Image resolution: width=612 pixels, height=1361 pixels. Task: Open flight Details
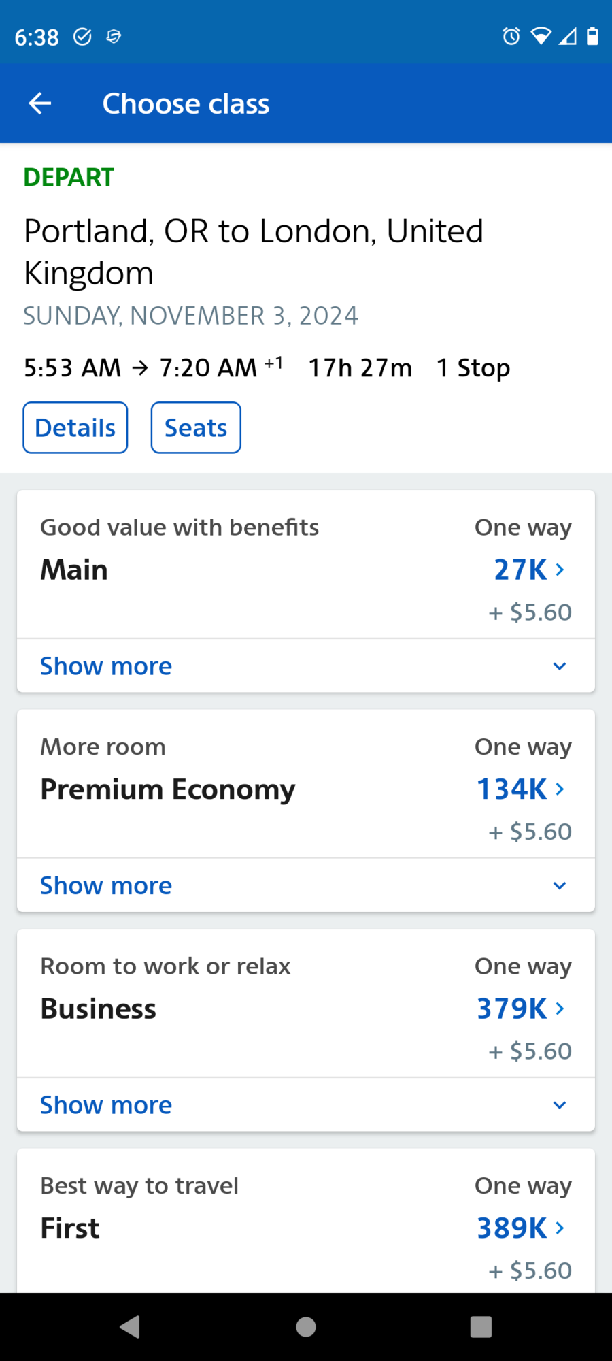tap(75, 428)
